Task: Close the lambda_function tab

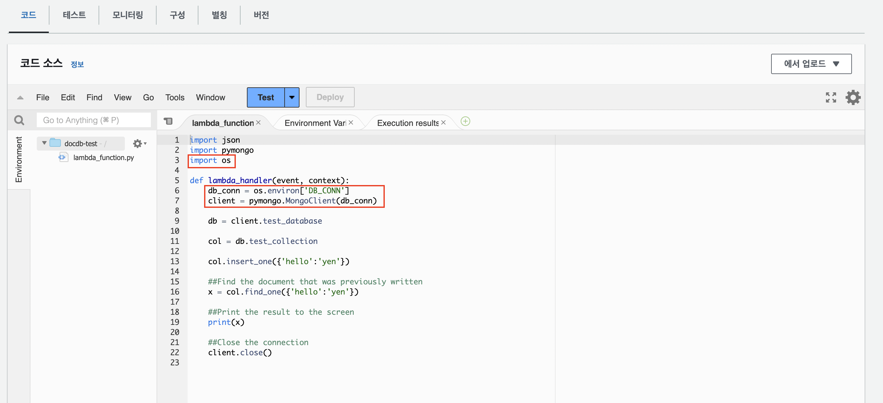Action: pos(258,122)
